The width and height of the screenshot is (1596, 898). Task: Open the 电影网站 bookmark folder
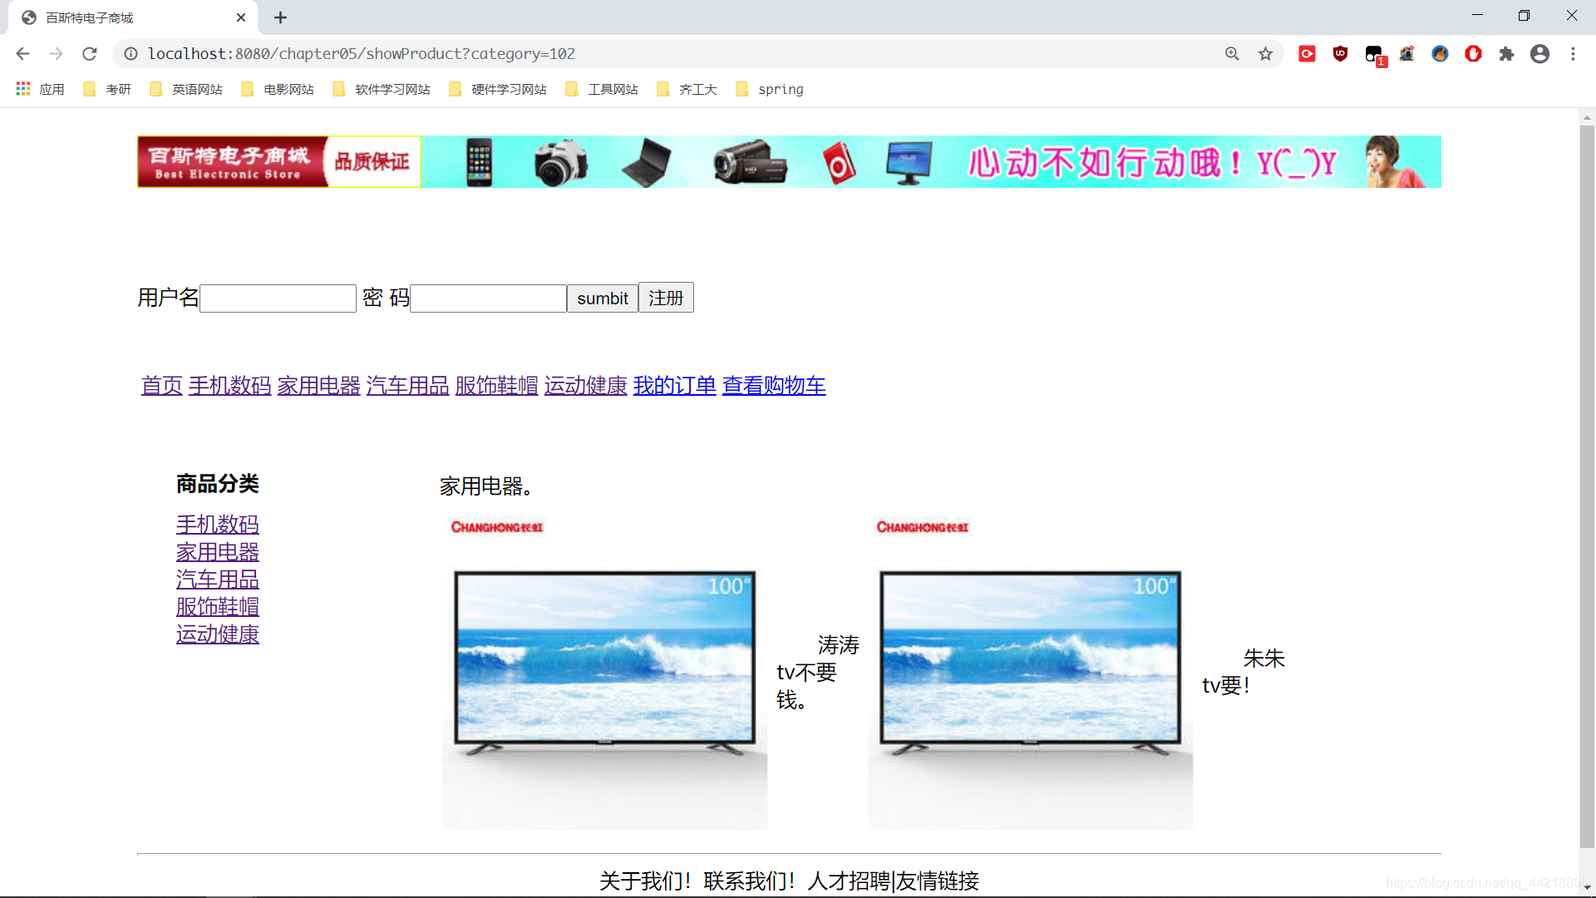(x=278, y=89)
